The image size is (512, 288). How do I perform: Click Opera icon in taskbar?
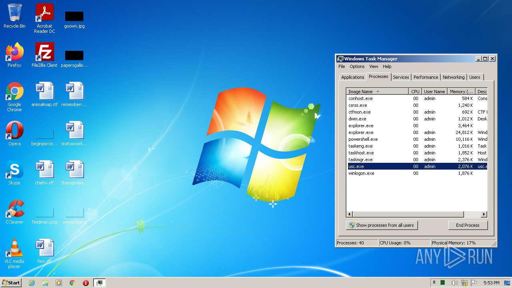coord(86,283)
